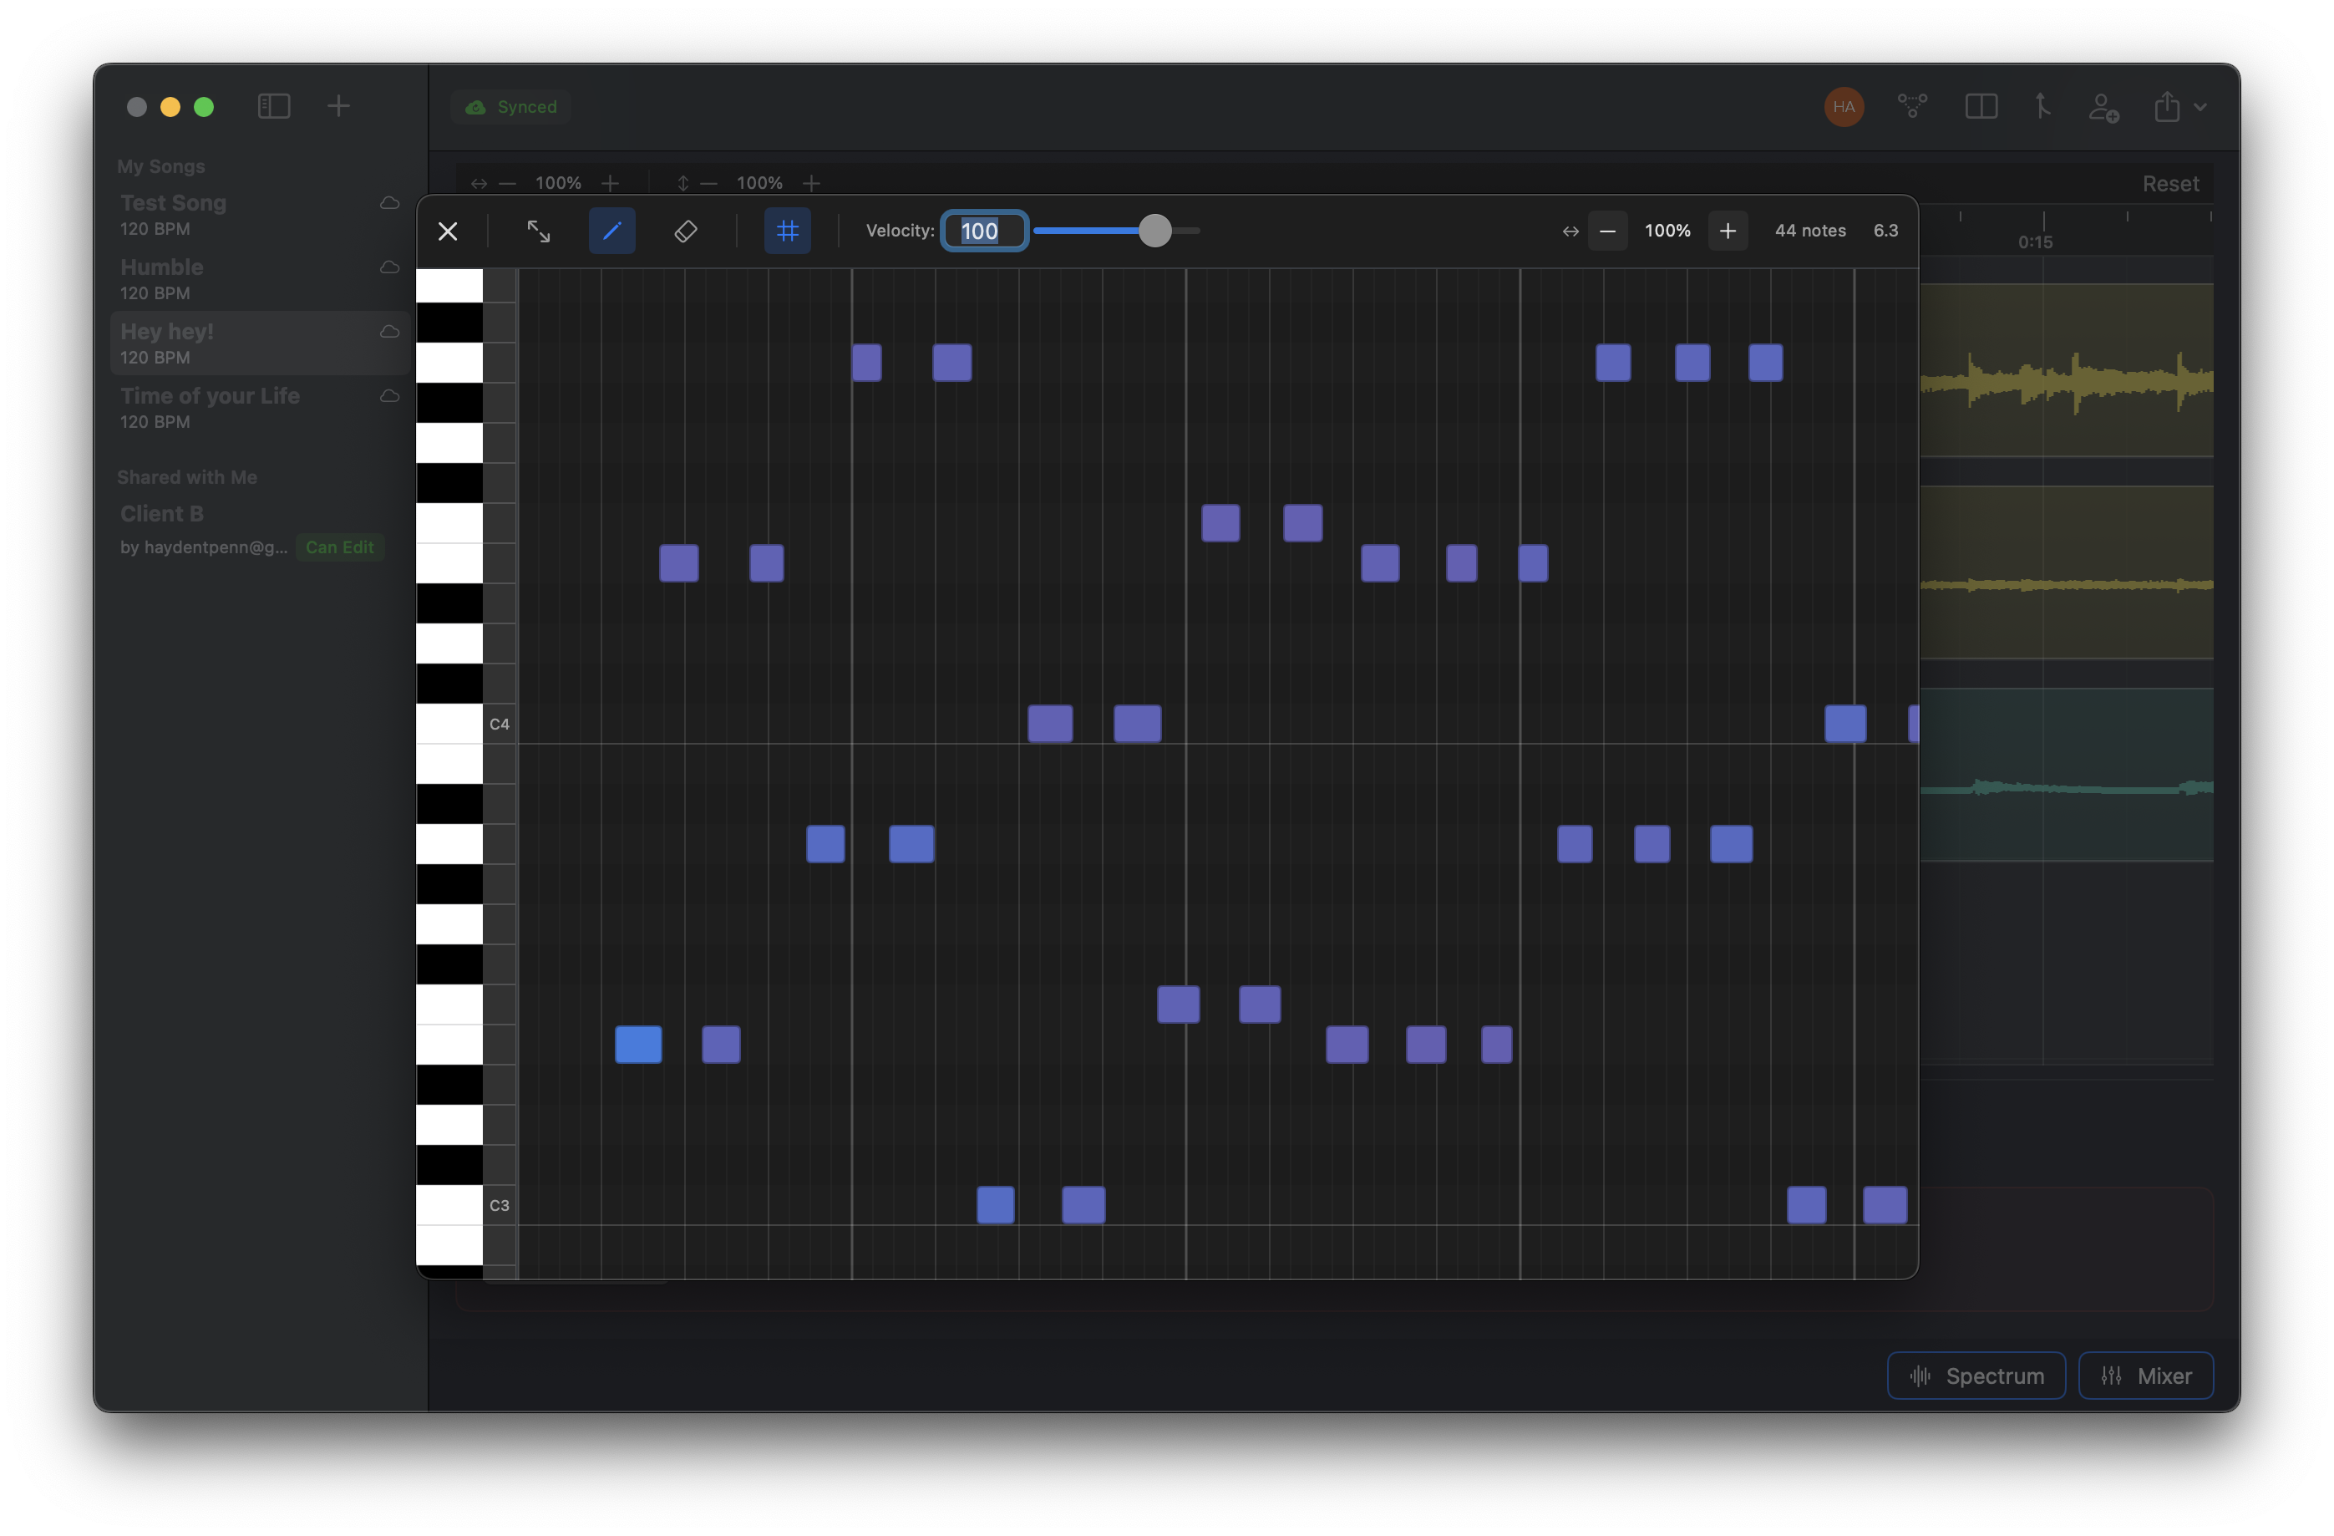Open the Spectrum analyzer

(x=1976, y=1376)
